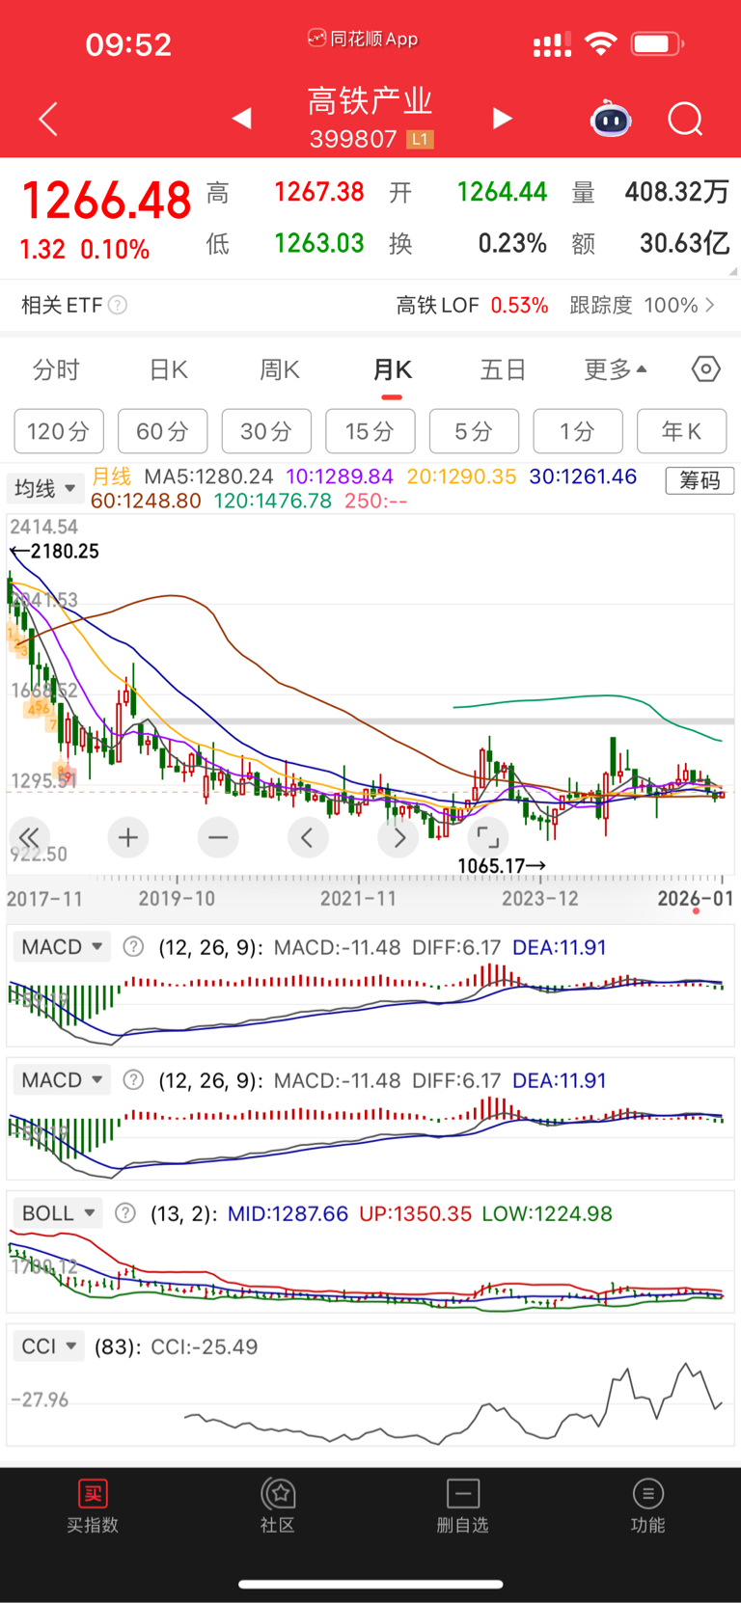The image size is (741, 1603).
Task: Tap UP:1350.35 BOLL value
Action: [x=415, y=1213]
